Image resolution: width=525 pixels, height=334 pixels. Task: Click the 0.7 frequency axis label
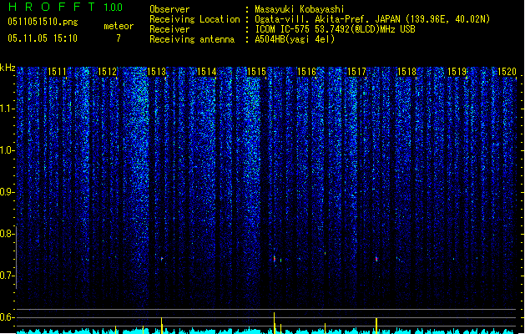click(x=8, y=276)
